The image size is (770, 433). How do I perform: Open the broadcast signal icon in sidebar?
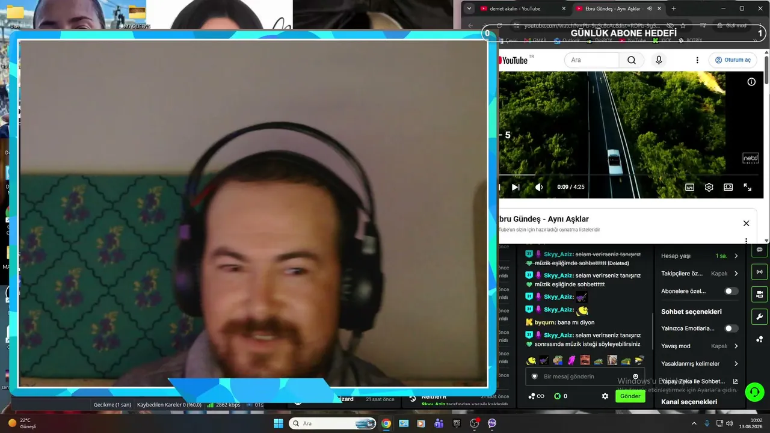click(759, 272)
